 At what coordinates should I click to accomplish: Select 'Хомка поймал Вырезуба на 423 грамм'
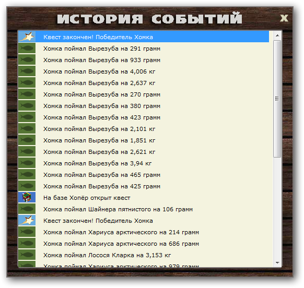[144, 117]
